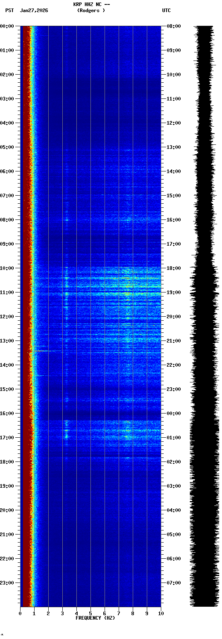Click the '18:00' PST time label
Viewport: 222px width, 639px height.
pyautogui.click(x=7, y=462)
